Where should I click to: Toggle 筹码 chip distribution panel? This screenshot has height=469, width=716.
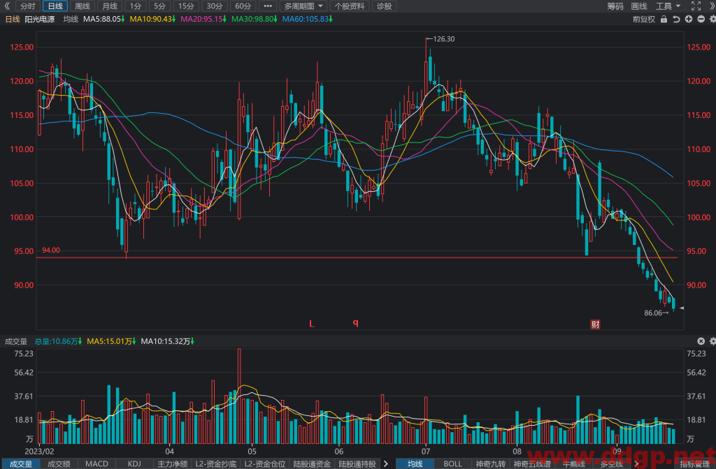(x=615, y=6)
